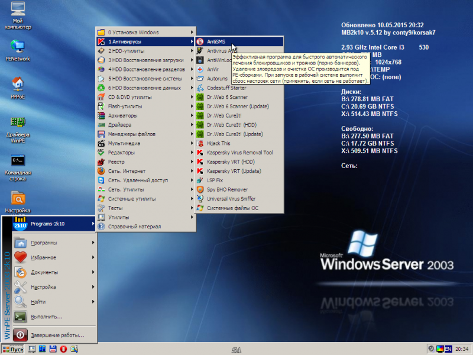
Task: Launch Kaspersky Virus Removal Tool
Action: pyautogui.click(x=239, y=153)
